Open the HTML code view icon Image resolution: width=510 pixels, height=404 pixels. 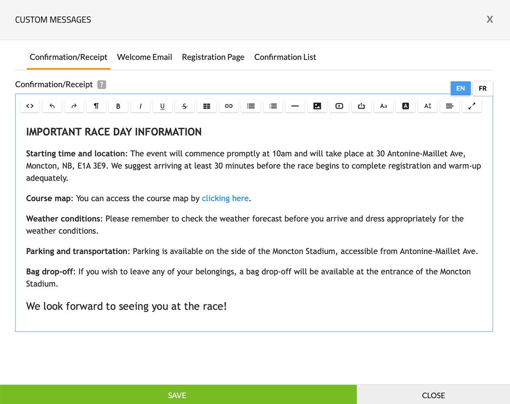point(30,106)
